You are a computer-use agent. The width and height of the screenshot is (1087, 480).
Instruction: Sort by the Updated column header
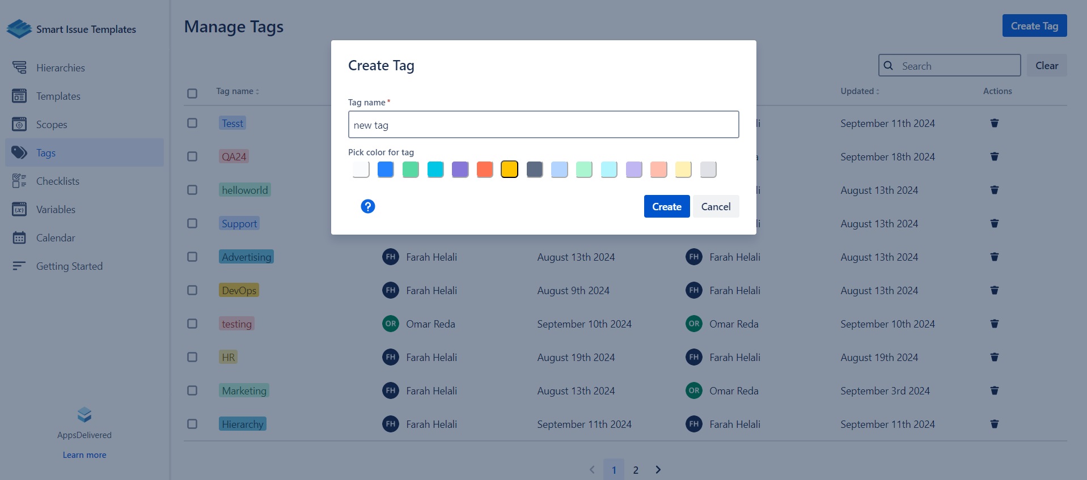(x=860, y=91)
